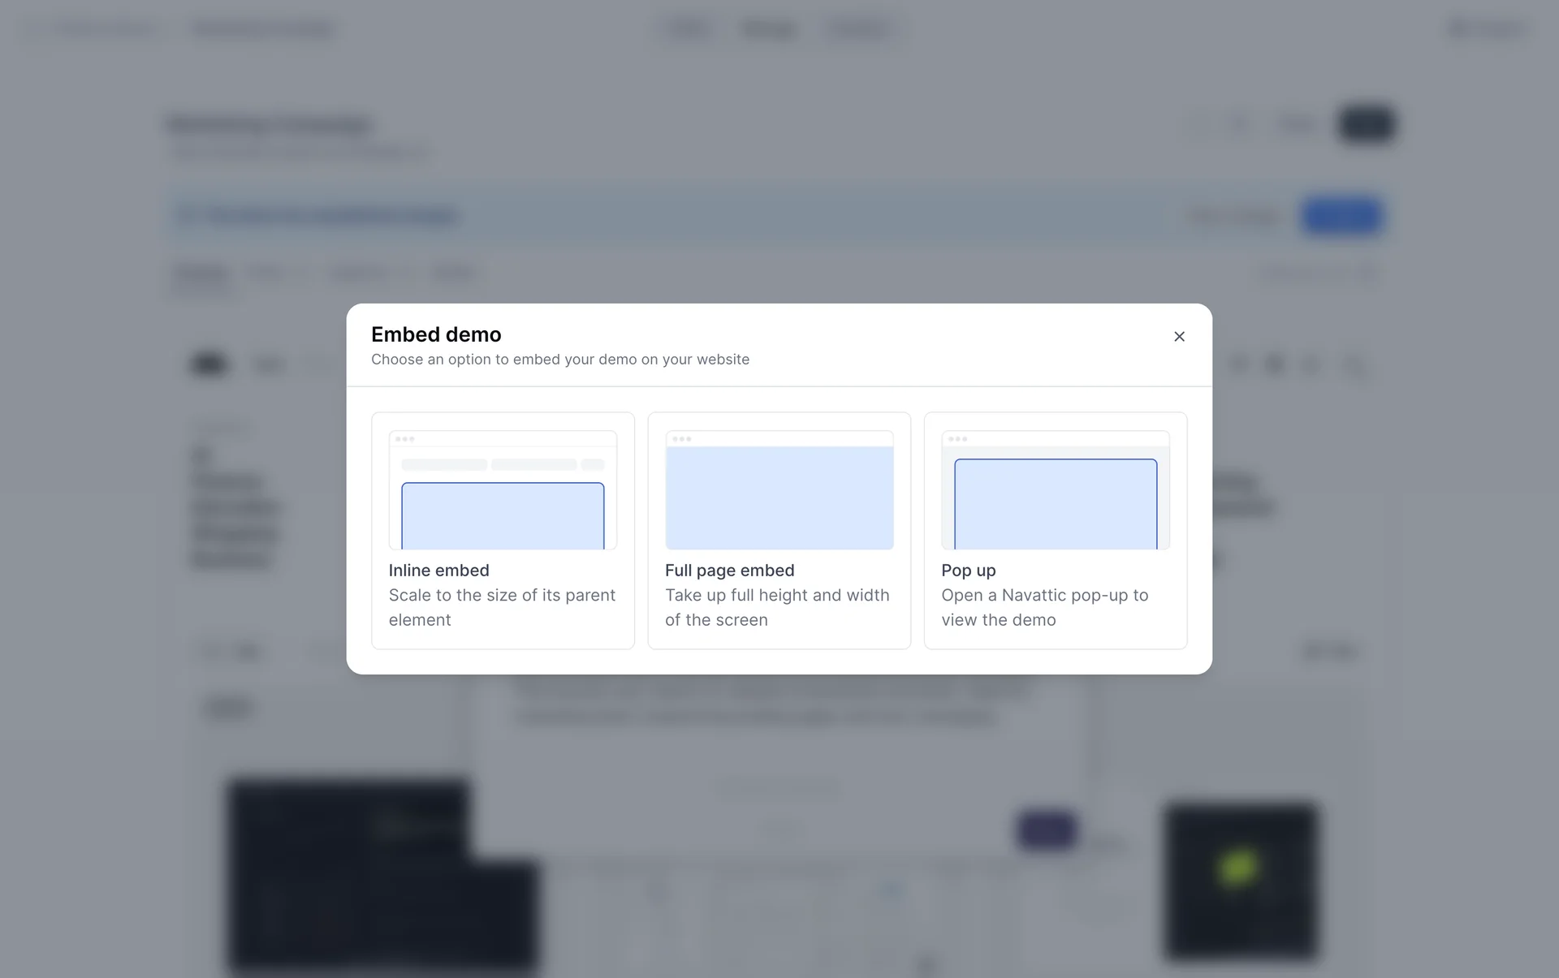Pick the Pop up option title
This screenshot has width=1559, height=978.
pos(968,571)
